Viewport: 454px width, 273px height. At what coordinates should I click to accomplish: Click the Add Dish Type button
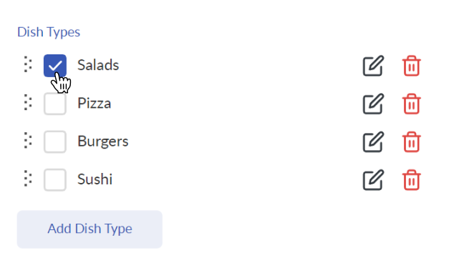tap(90, 229)
